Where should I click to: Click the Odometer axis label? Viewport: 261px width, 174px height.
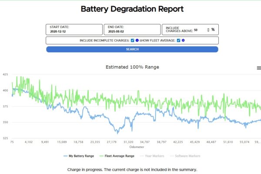point(132,147)
